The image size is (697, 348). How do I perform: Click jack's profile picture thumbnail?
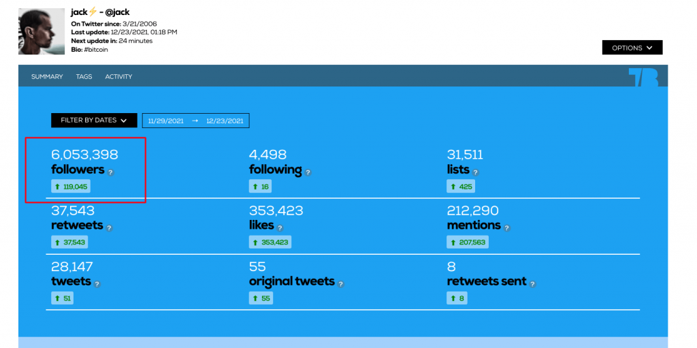(x=42, y=31)
